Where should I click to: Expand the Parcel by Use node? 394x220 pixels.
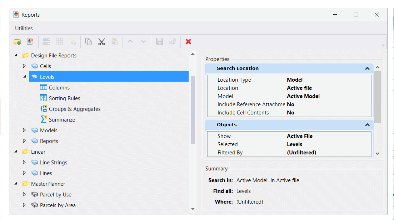[x=24, y=194]
